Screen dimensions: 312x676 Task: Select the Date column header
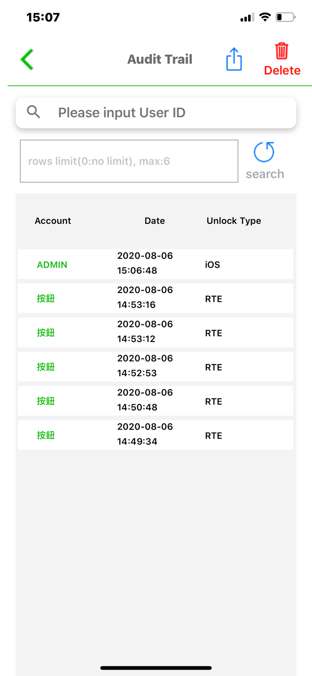pyautogui.click(x=154, y=221)
